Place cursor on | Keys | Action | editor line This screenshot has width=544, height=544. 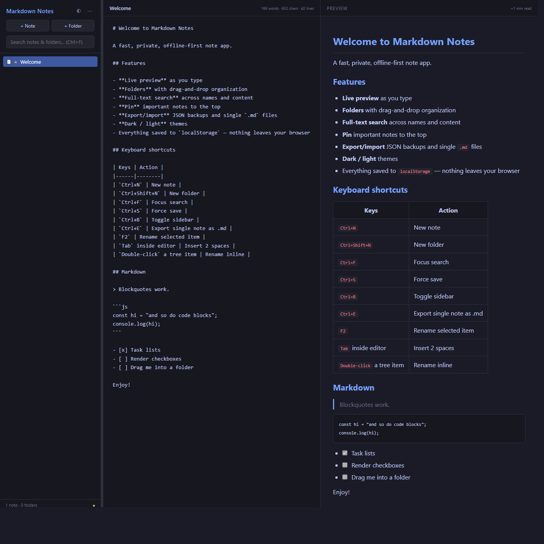[x=138, y=167]
